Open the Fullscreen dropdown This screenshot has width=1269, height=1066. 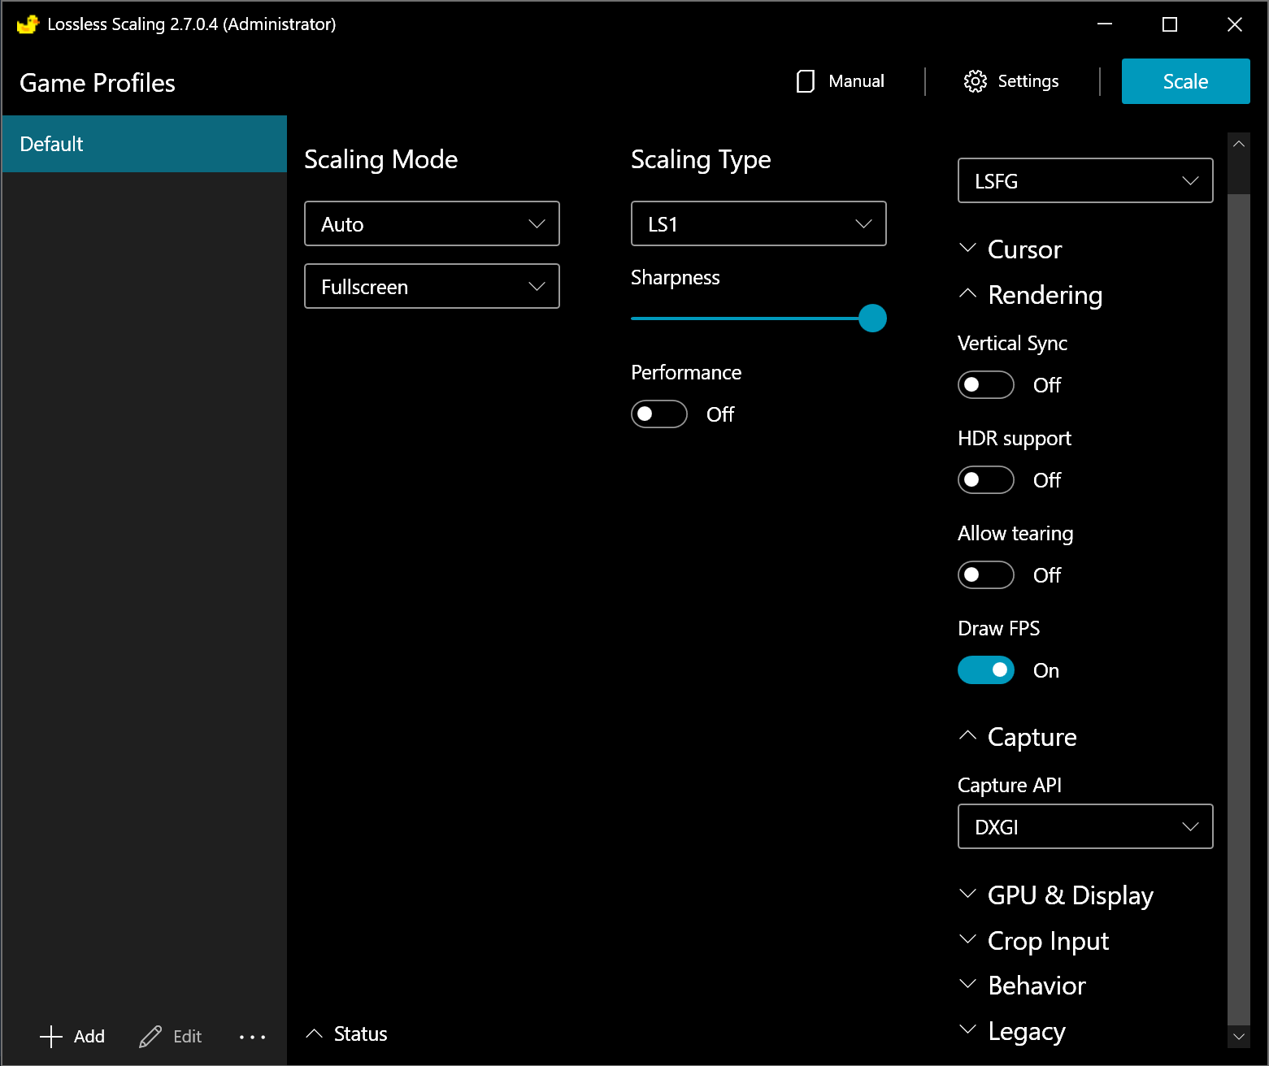point(432,286)
